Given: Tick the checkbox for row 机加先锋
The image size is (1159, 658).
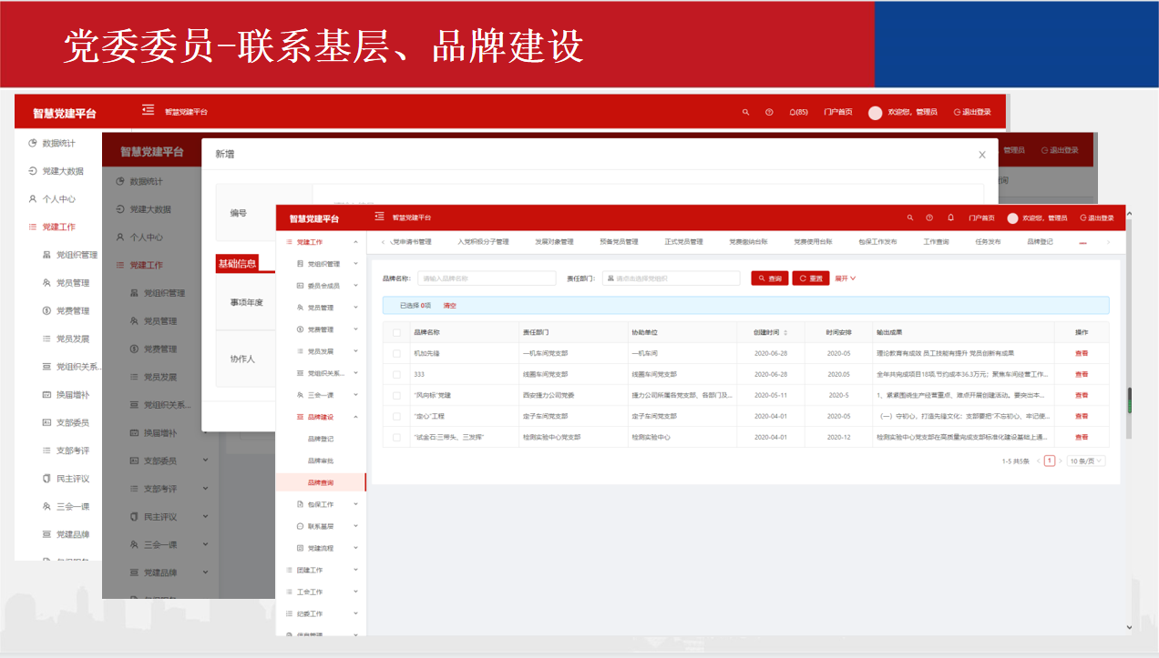Looking at the screenshot, I should point(396,353).
